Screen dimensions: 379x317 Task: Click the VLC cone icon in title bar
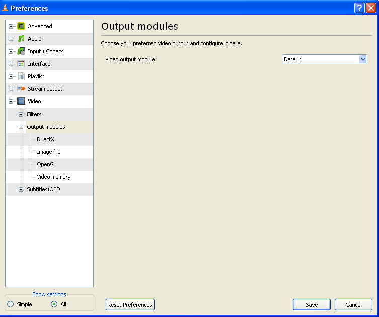click(5, 8)
